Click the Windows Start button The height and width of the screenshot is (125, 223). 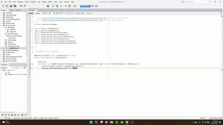(x=91, y=122)
